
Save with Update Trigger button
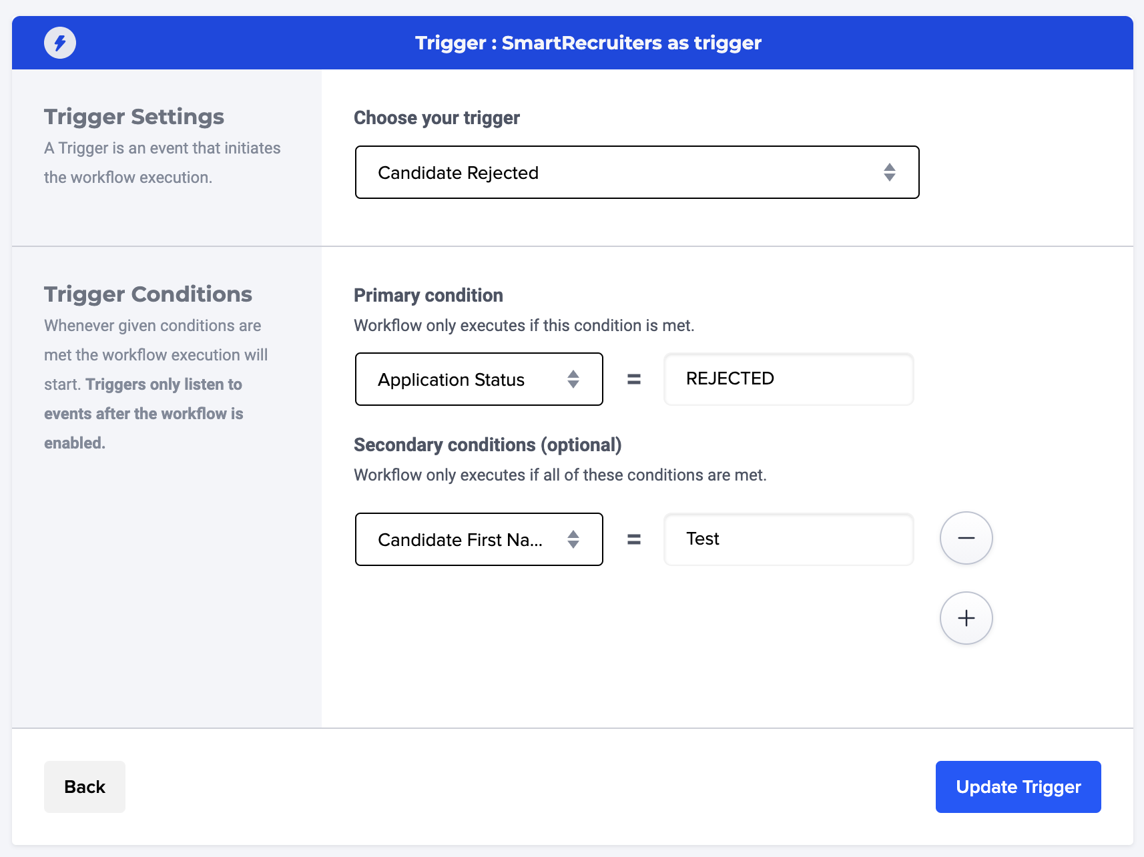coord(1018,787)
